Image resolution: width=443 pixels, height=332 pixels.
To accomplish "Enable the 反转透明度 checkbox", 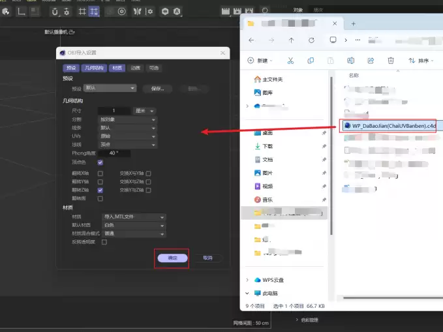I will point(104,242).
